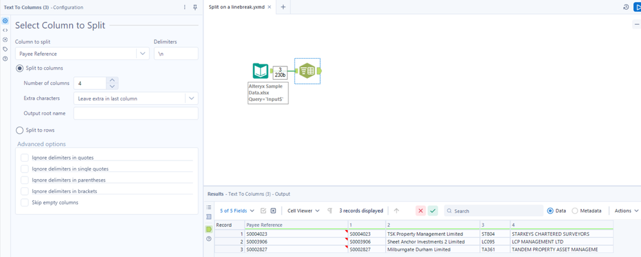Show input anchor data icon in Results
The image size is (641, 257).
pyautogui.click(x=209, y=217)
